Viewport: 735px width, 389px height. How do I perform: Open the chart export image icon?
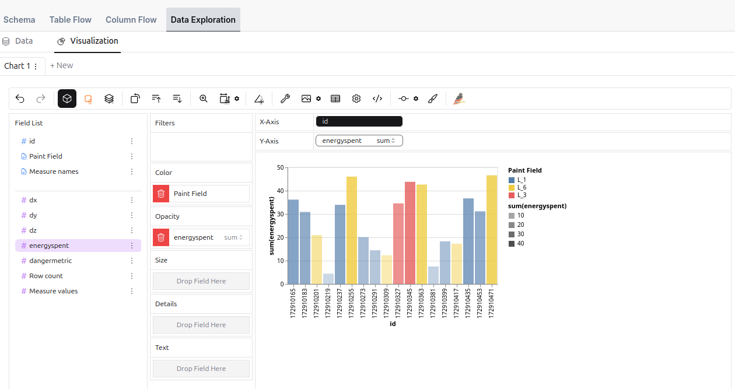pyautogui.click(x=306, y=99)
